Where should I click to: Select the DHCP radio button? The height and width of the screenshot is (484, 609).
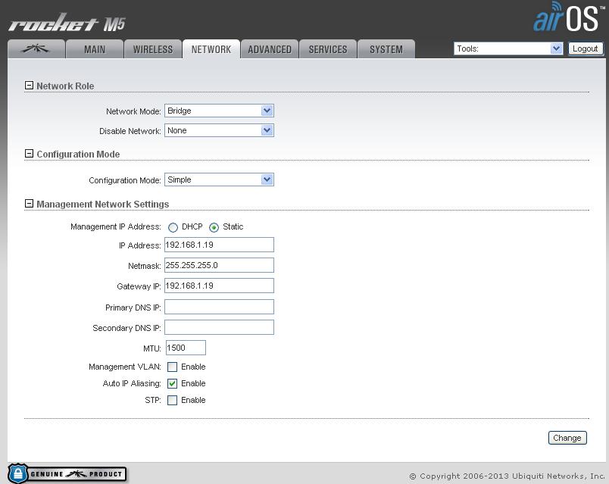[173, 227]
